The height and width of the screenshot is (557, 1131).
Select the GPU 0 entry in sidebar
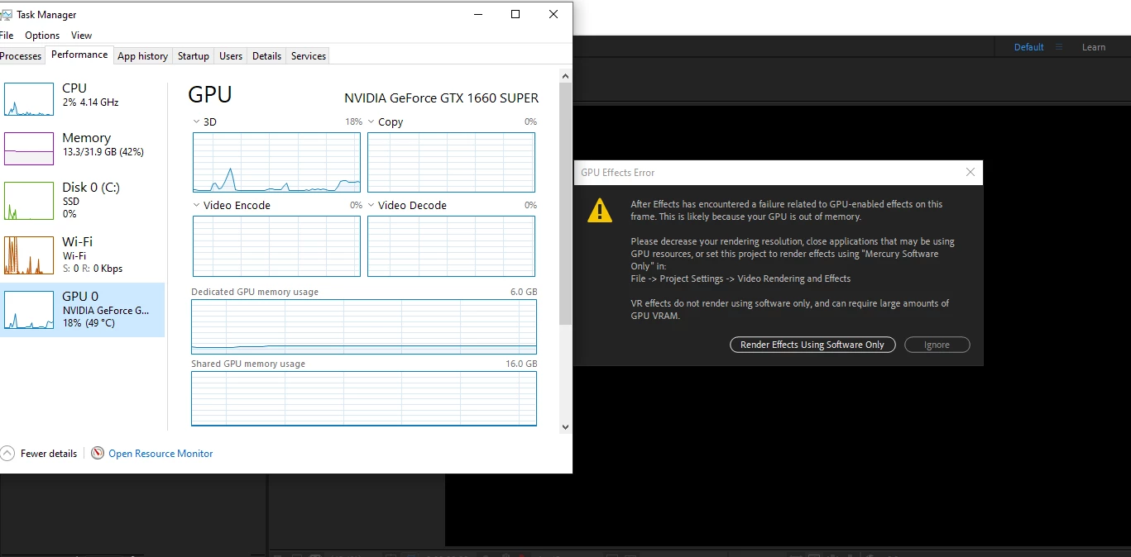pyautogui.click(x=83, y=309)
